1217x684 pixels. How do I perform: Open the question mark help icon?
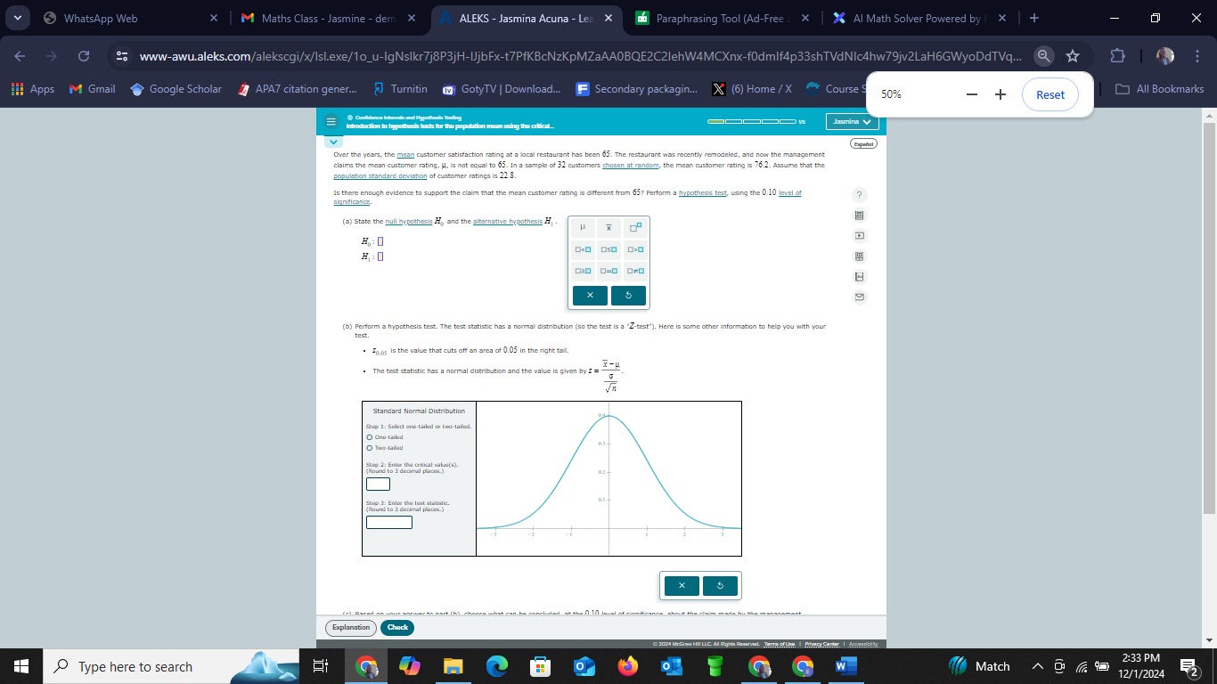[x=859, y=195]
